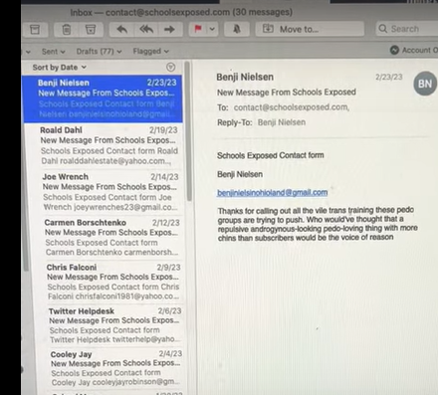Image resolution: width=438 pixels, height=395 pixels.
Task: Click the Account status indicator
Action: click(413, 50)
